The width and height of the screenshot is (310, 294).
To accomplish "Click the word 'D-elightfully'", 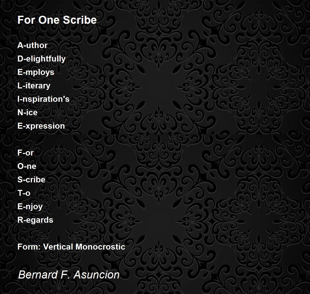I will (42, 59).
